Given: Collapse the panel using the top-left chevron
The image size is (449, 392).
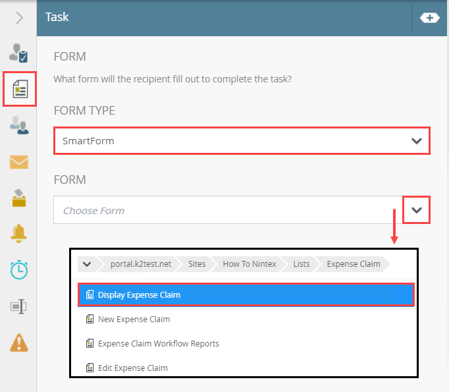Looking at the screenshot, I should [18, 18].
